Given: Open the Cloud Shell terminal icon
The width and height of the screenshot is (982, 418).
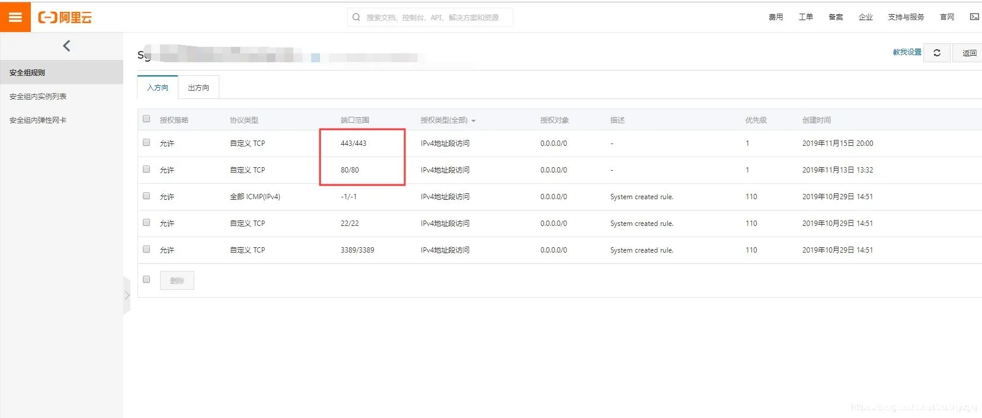Looking at the screenshot, I should point(974,17).
